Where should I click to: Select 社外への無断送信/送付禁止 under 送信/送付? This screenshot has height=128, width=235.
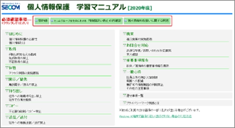pos(27,123)
